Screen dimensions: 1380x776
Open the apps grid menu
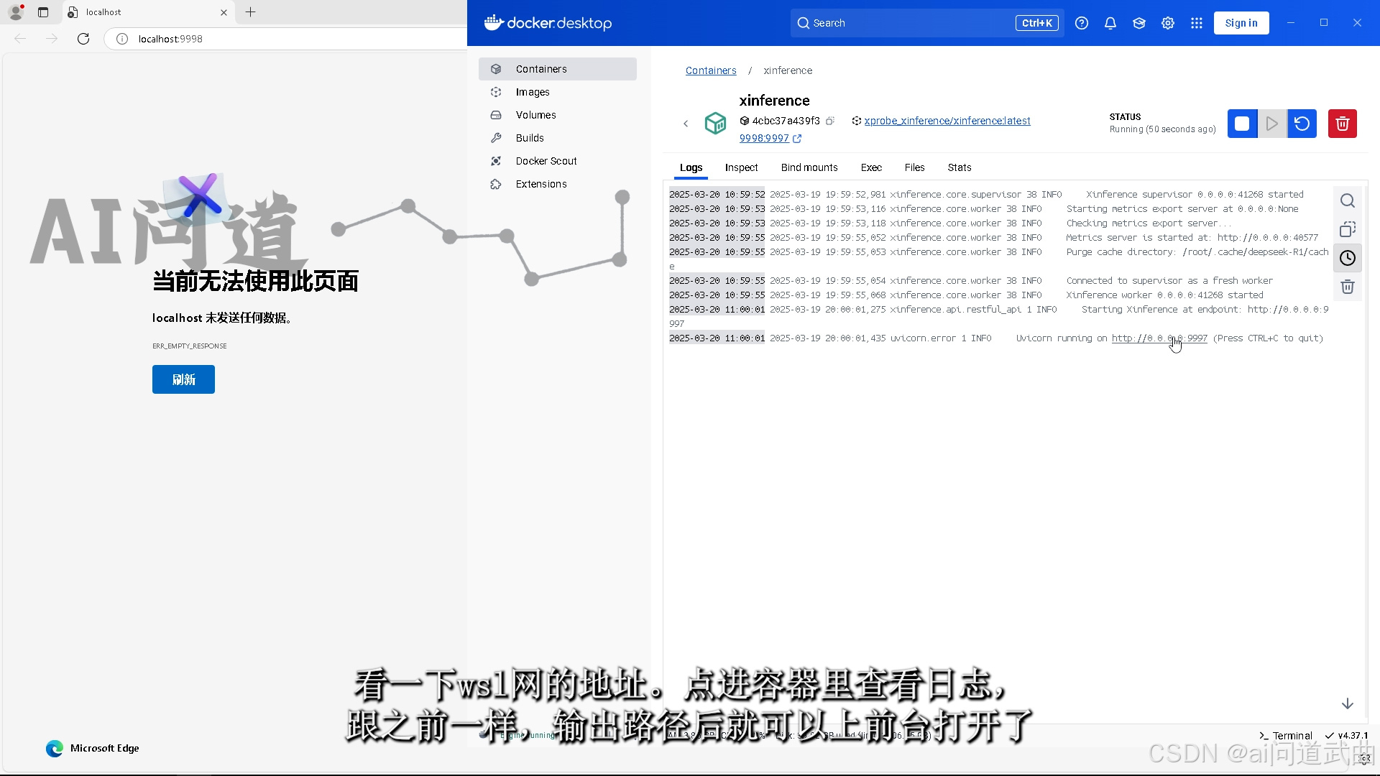click(1197, 23)
